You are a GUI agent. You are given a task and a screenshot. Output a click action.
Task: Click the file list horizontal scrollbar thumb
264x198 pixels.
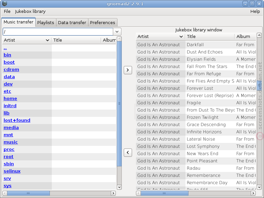tap(28, 193)
